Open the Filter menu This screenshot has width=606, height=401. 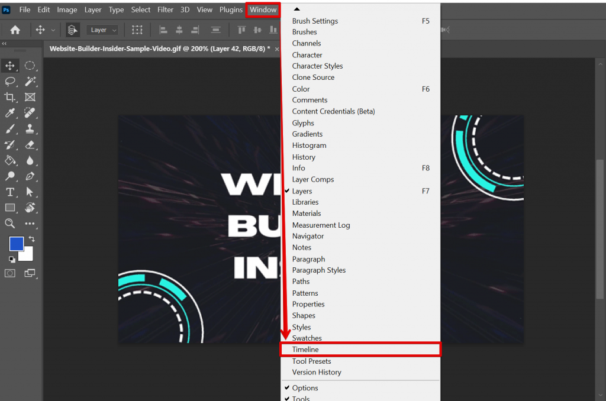tap(165, 9)
